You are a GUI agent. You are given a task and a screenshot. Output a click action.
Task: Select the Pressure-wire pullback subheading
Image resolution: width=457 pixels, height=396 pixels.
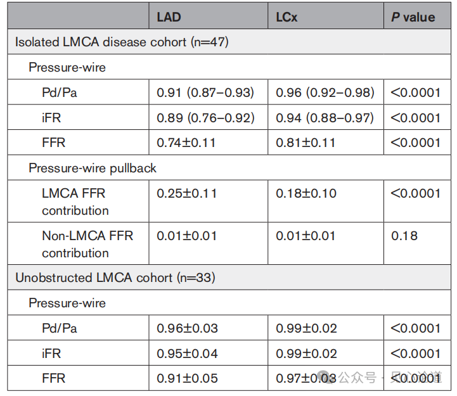click(x=93, y=168)
